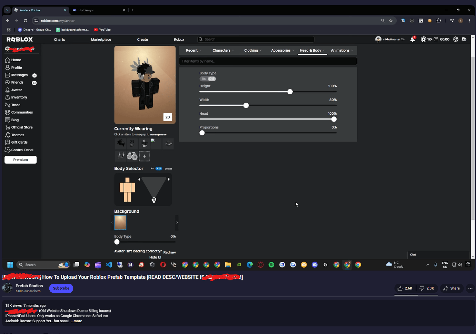Click Hide UI
The width and height of the screenshot is (476, 334).
click(x=155, y=257)
